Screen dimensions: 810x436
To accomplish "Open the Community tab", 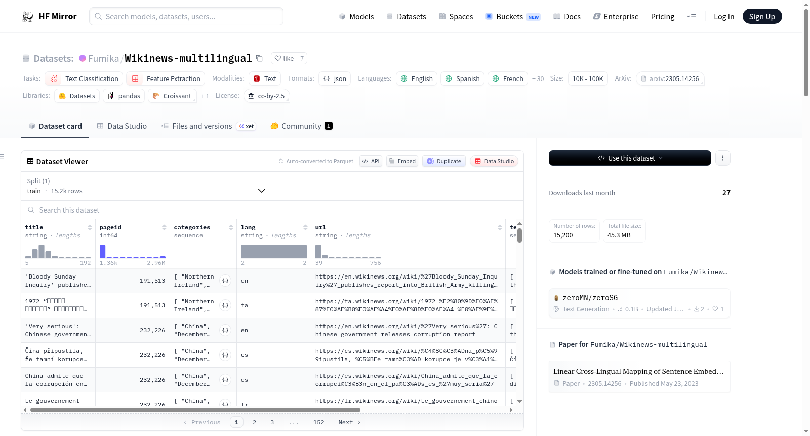I will tap(302, 126).
